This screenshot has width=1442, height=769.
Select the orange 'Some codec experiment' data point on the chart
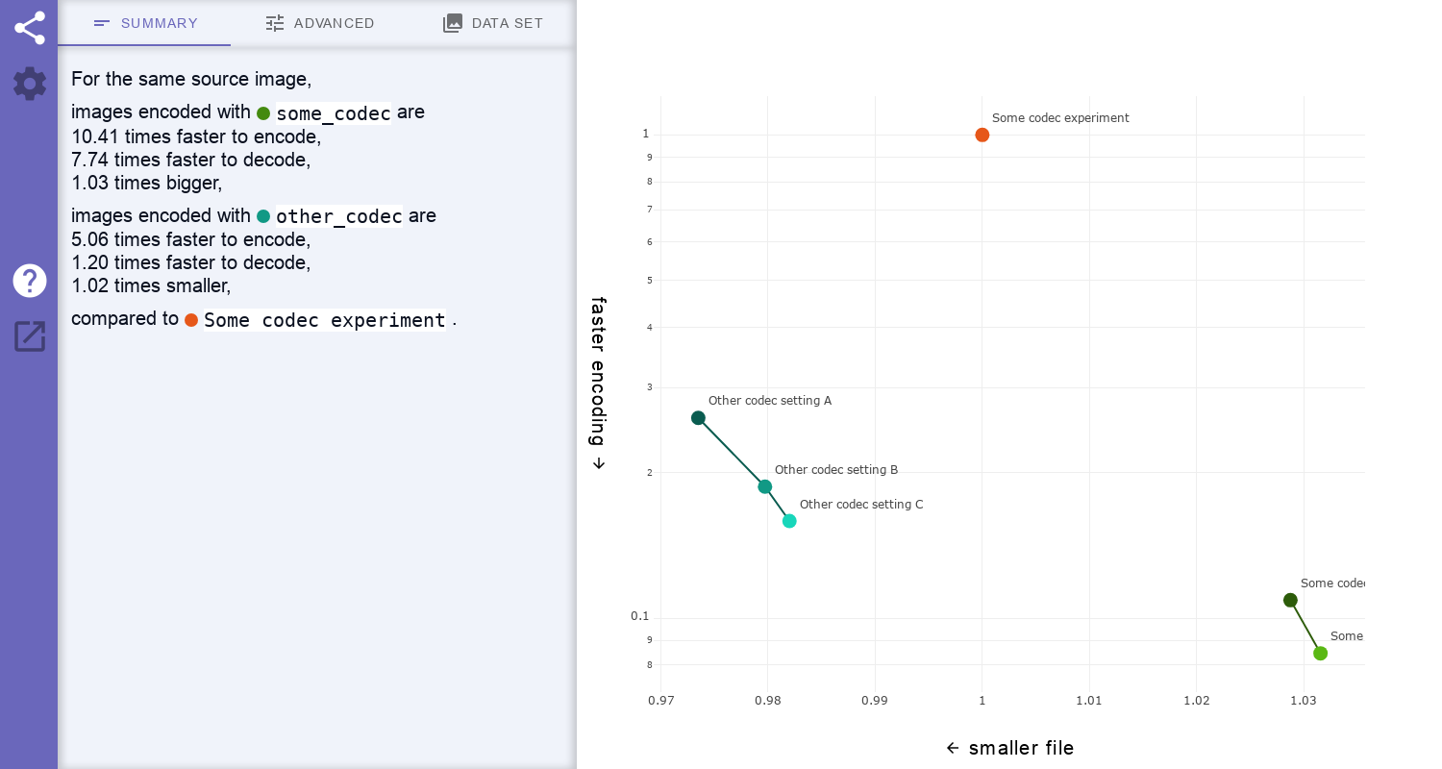click(x=982, y=135)
